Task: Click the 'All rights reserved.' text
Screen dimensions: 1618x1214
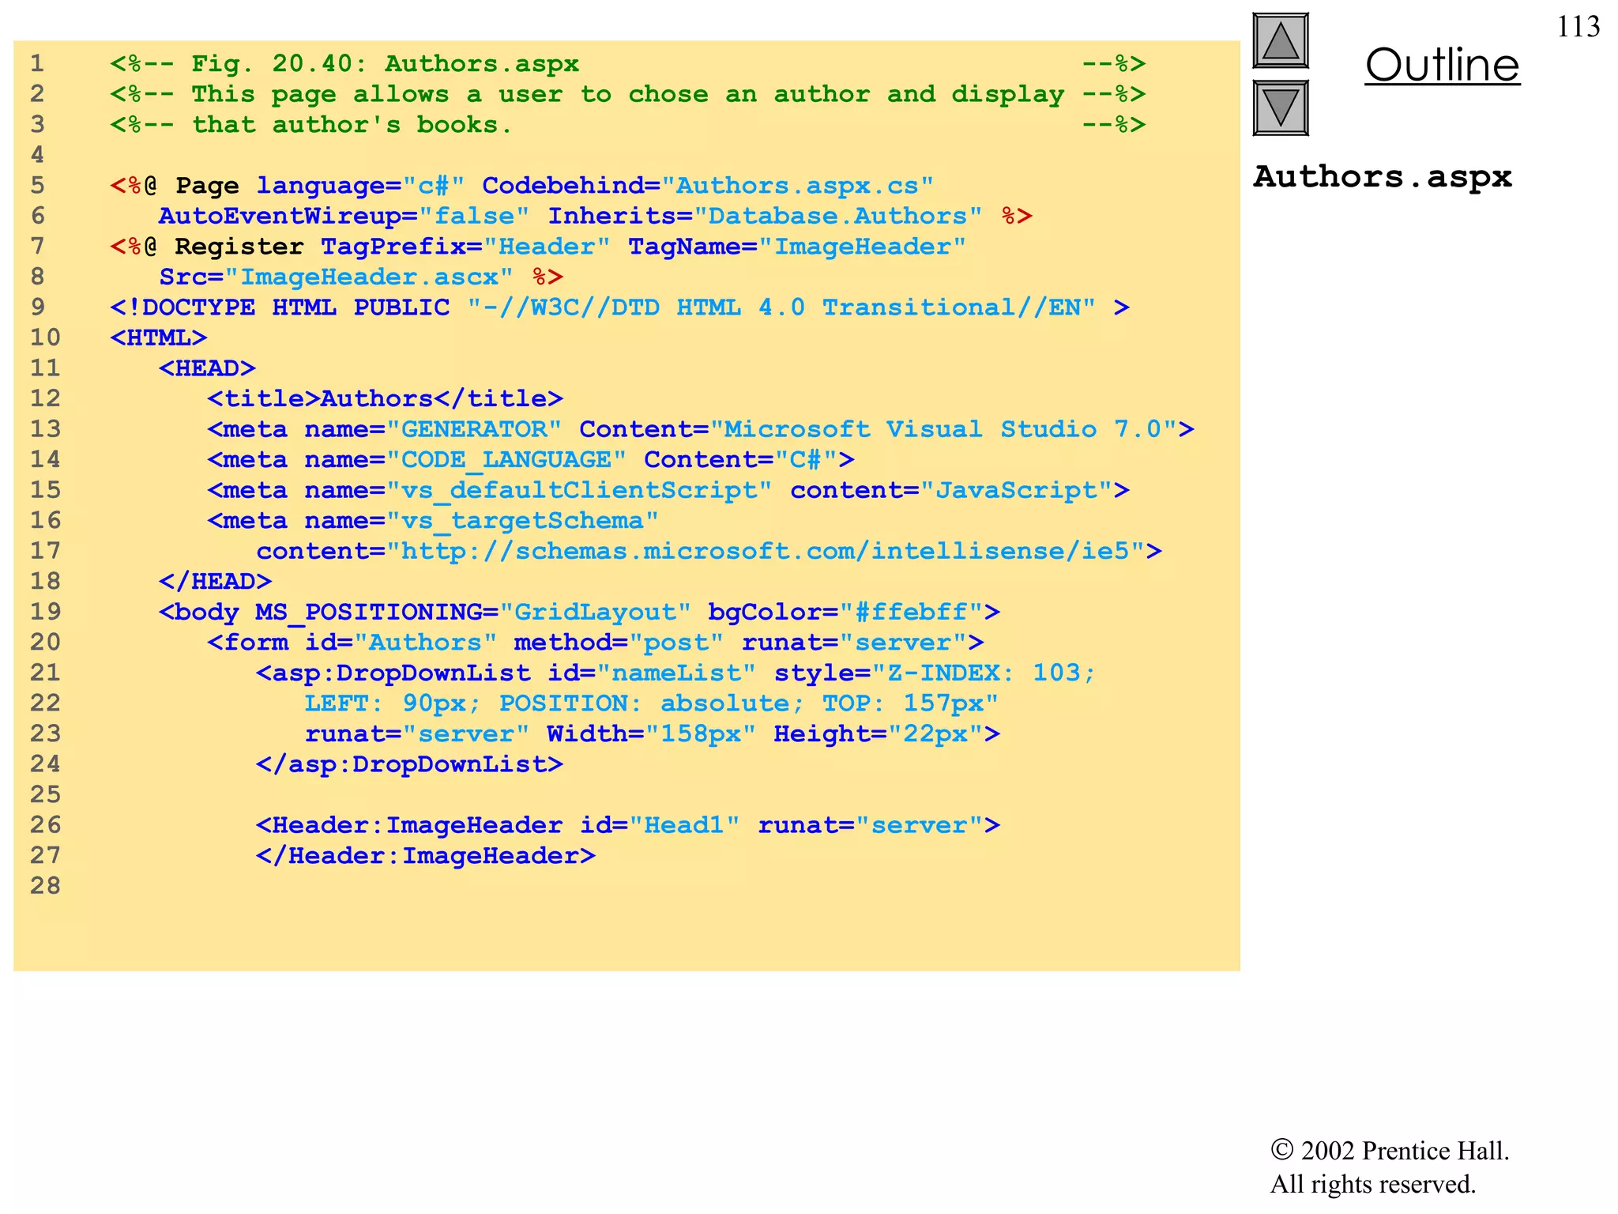Action: [1373, 1184]
